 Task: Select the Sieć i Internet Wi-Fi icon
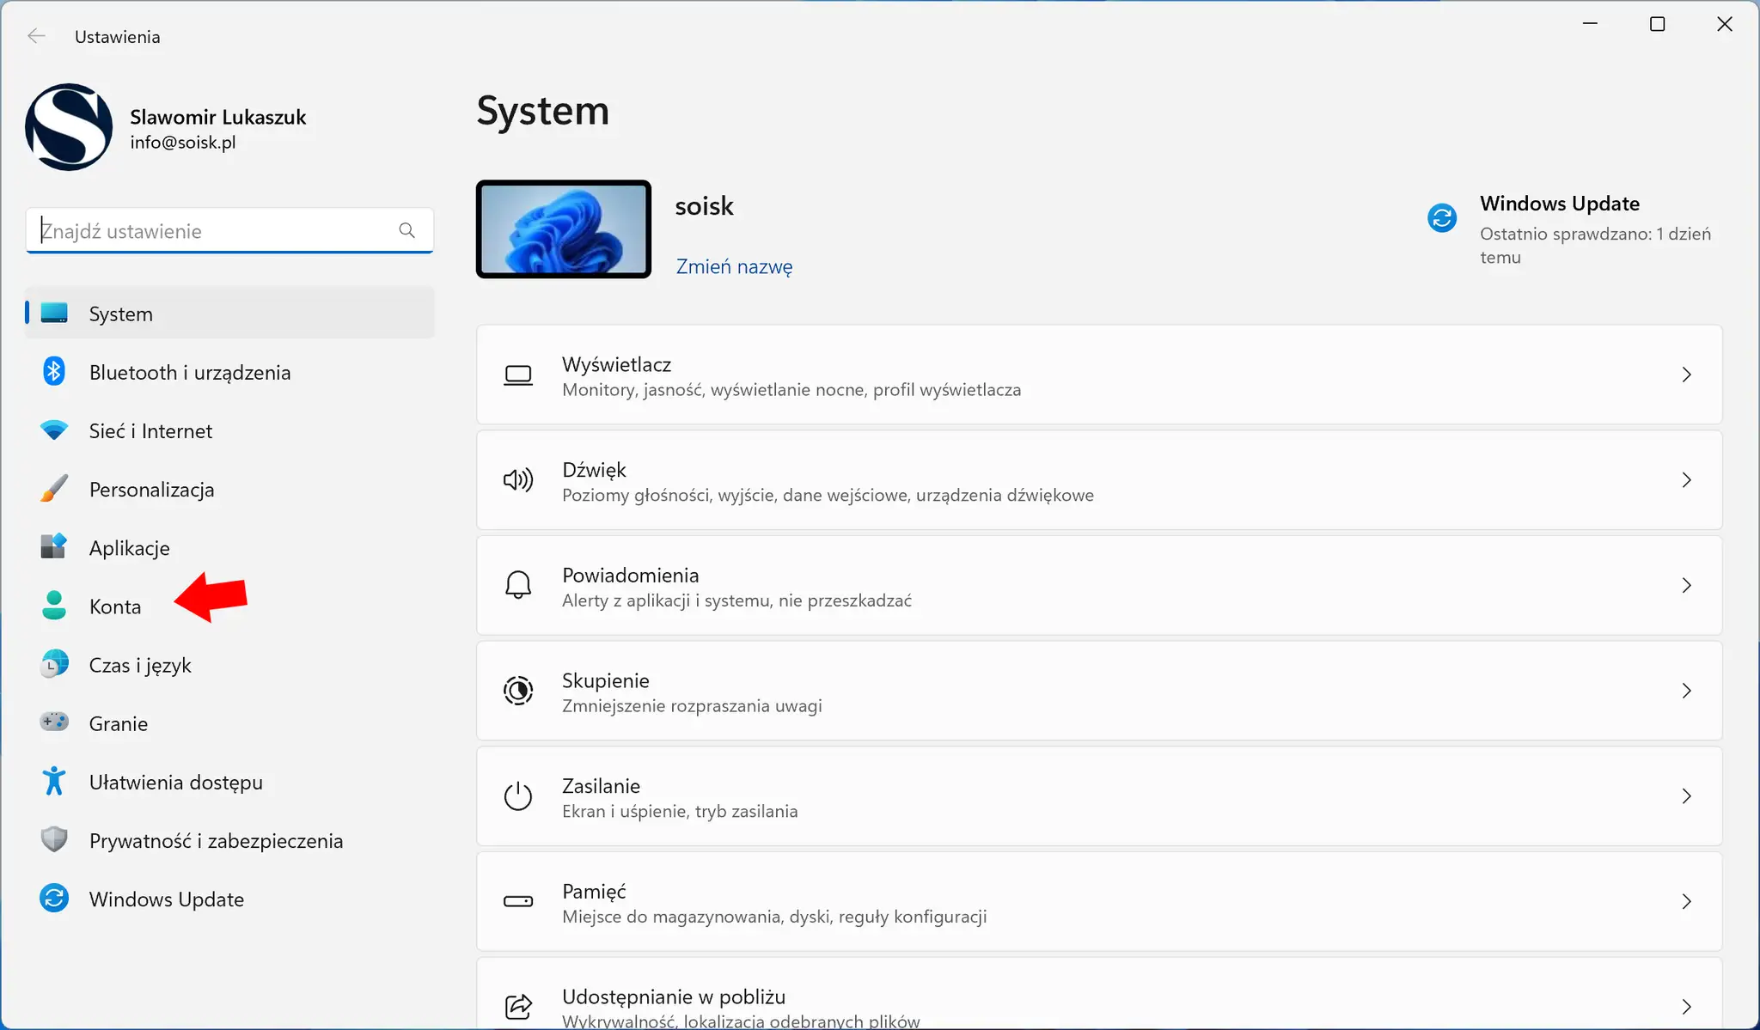53,430
